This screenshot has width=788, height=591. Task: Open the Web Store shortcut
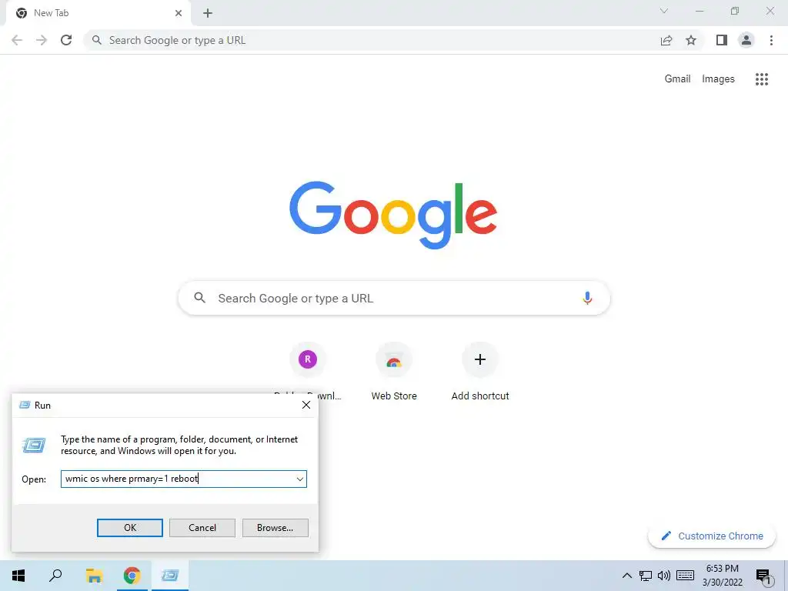(x=394, y=371)
